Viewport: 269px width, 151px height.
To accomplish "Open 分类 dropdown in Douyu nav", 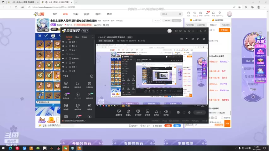I will 76,14.
